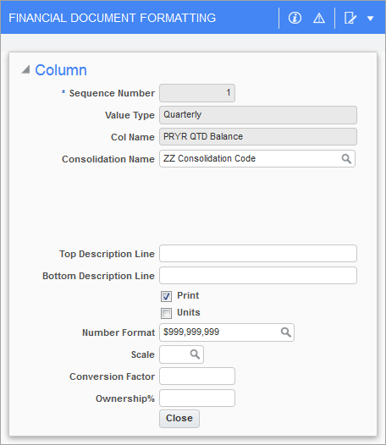Image resolution: width=386 pixels, height=445 pixels.
Task: Search Consolidation Name with magnifier icon
Action: [346, 159]
